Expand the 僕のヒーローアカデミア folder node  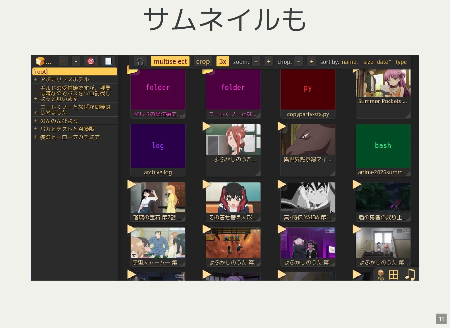pos(36,137)
